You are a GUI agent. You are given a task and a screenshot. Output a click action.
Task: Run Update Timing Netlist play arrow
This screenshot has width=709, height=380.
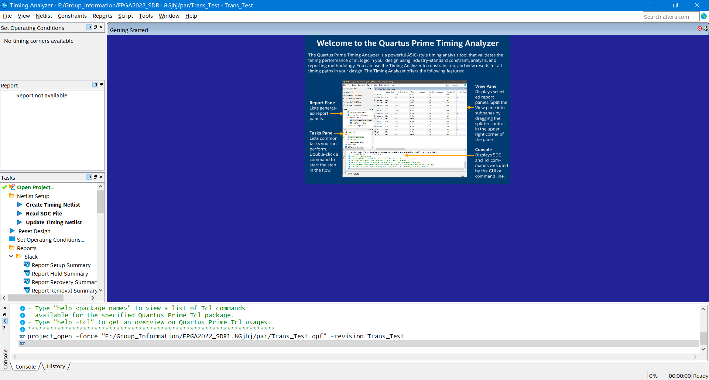(x=20, y=222)
